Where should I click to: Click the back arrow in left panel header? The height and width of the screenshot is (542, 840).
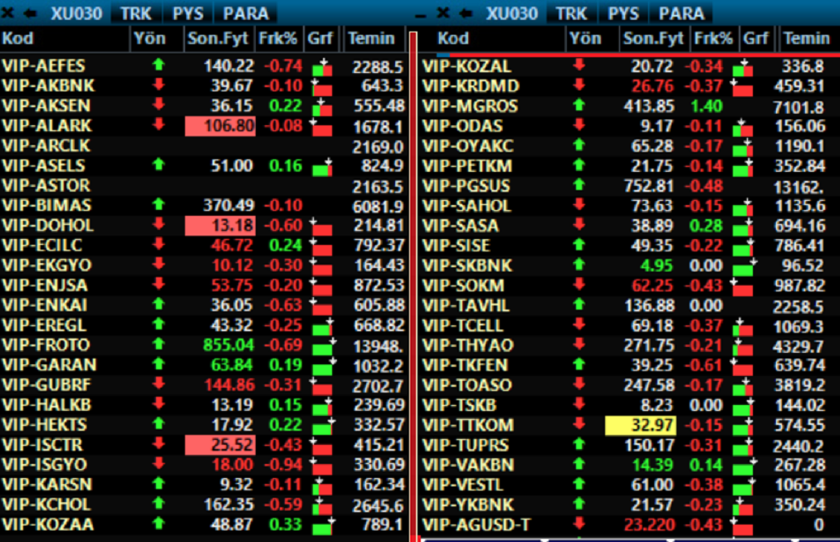(30, 12)
